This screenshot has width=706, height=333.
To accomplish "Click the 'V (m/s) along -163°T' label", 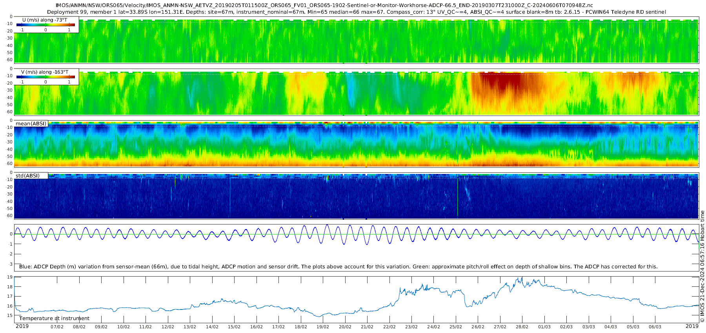I will point(45,72).
